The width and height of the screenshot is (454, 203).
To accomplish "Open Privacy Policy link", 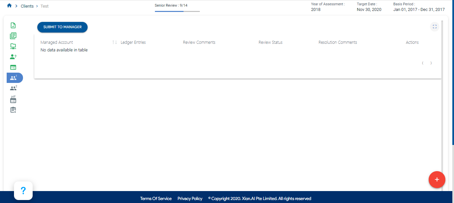I will 190,199.
